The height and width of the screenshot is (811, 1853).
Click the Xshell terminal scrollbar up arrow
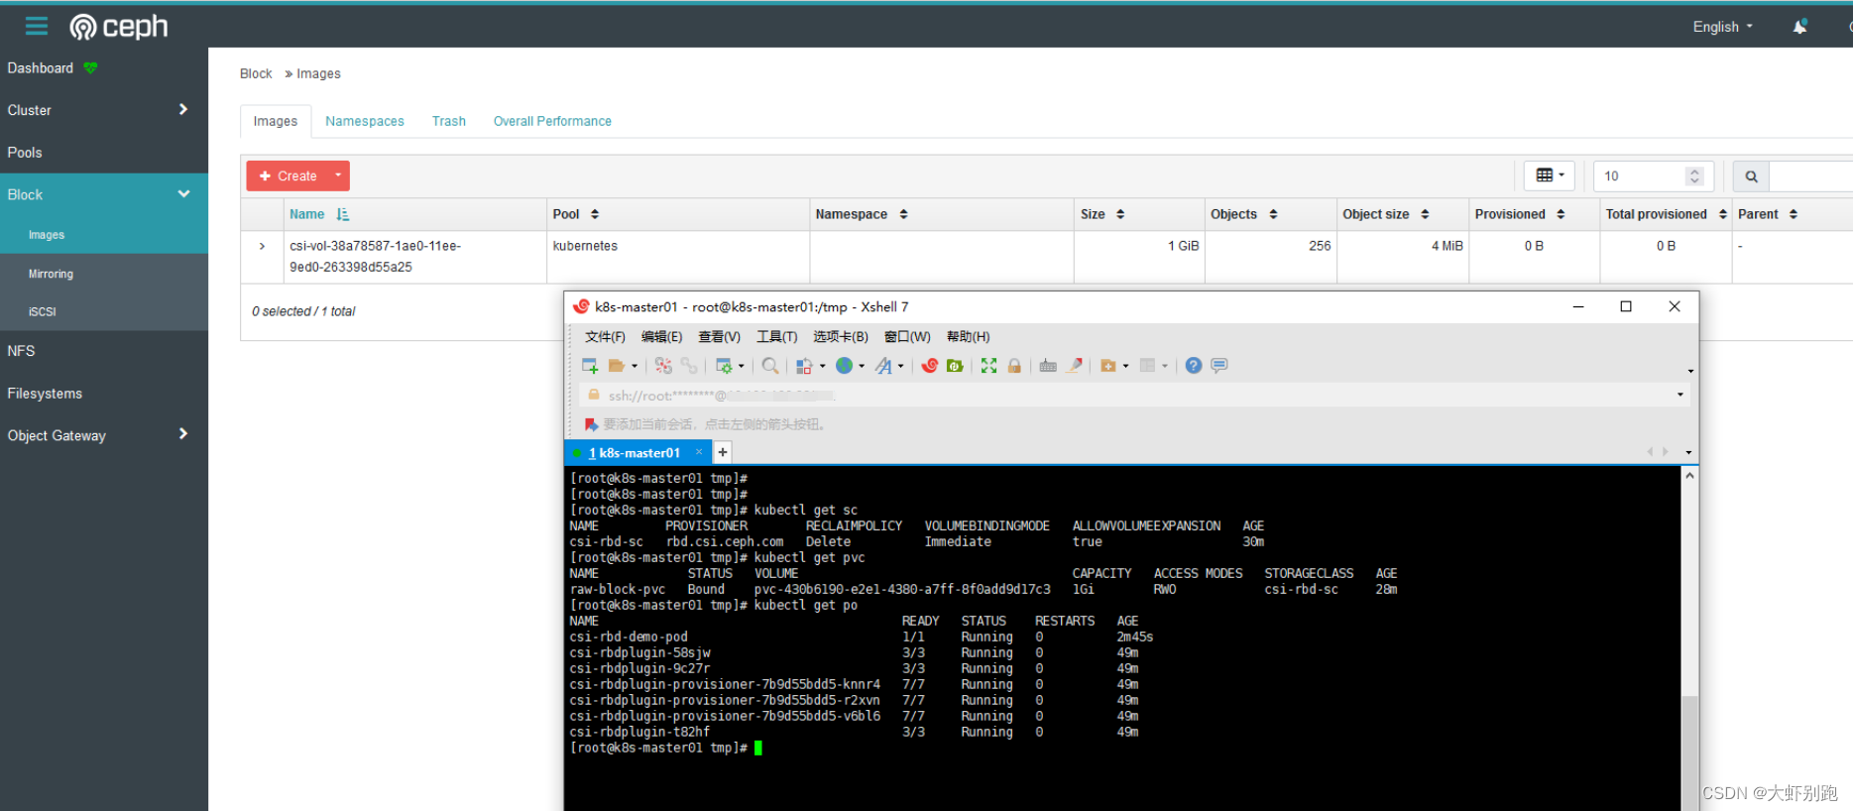click(1689, 476)
